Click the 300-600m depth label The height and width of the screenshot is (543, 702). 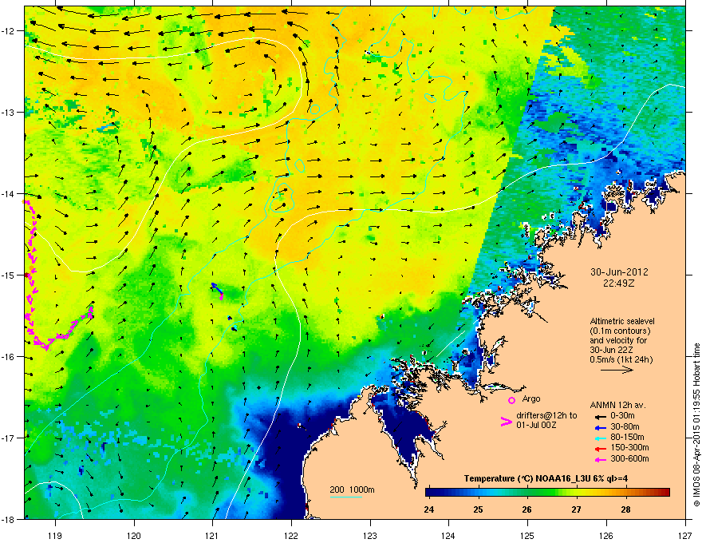coord(629,459)
